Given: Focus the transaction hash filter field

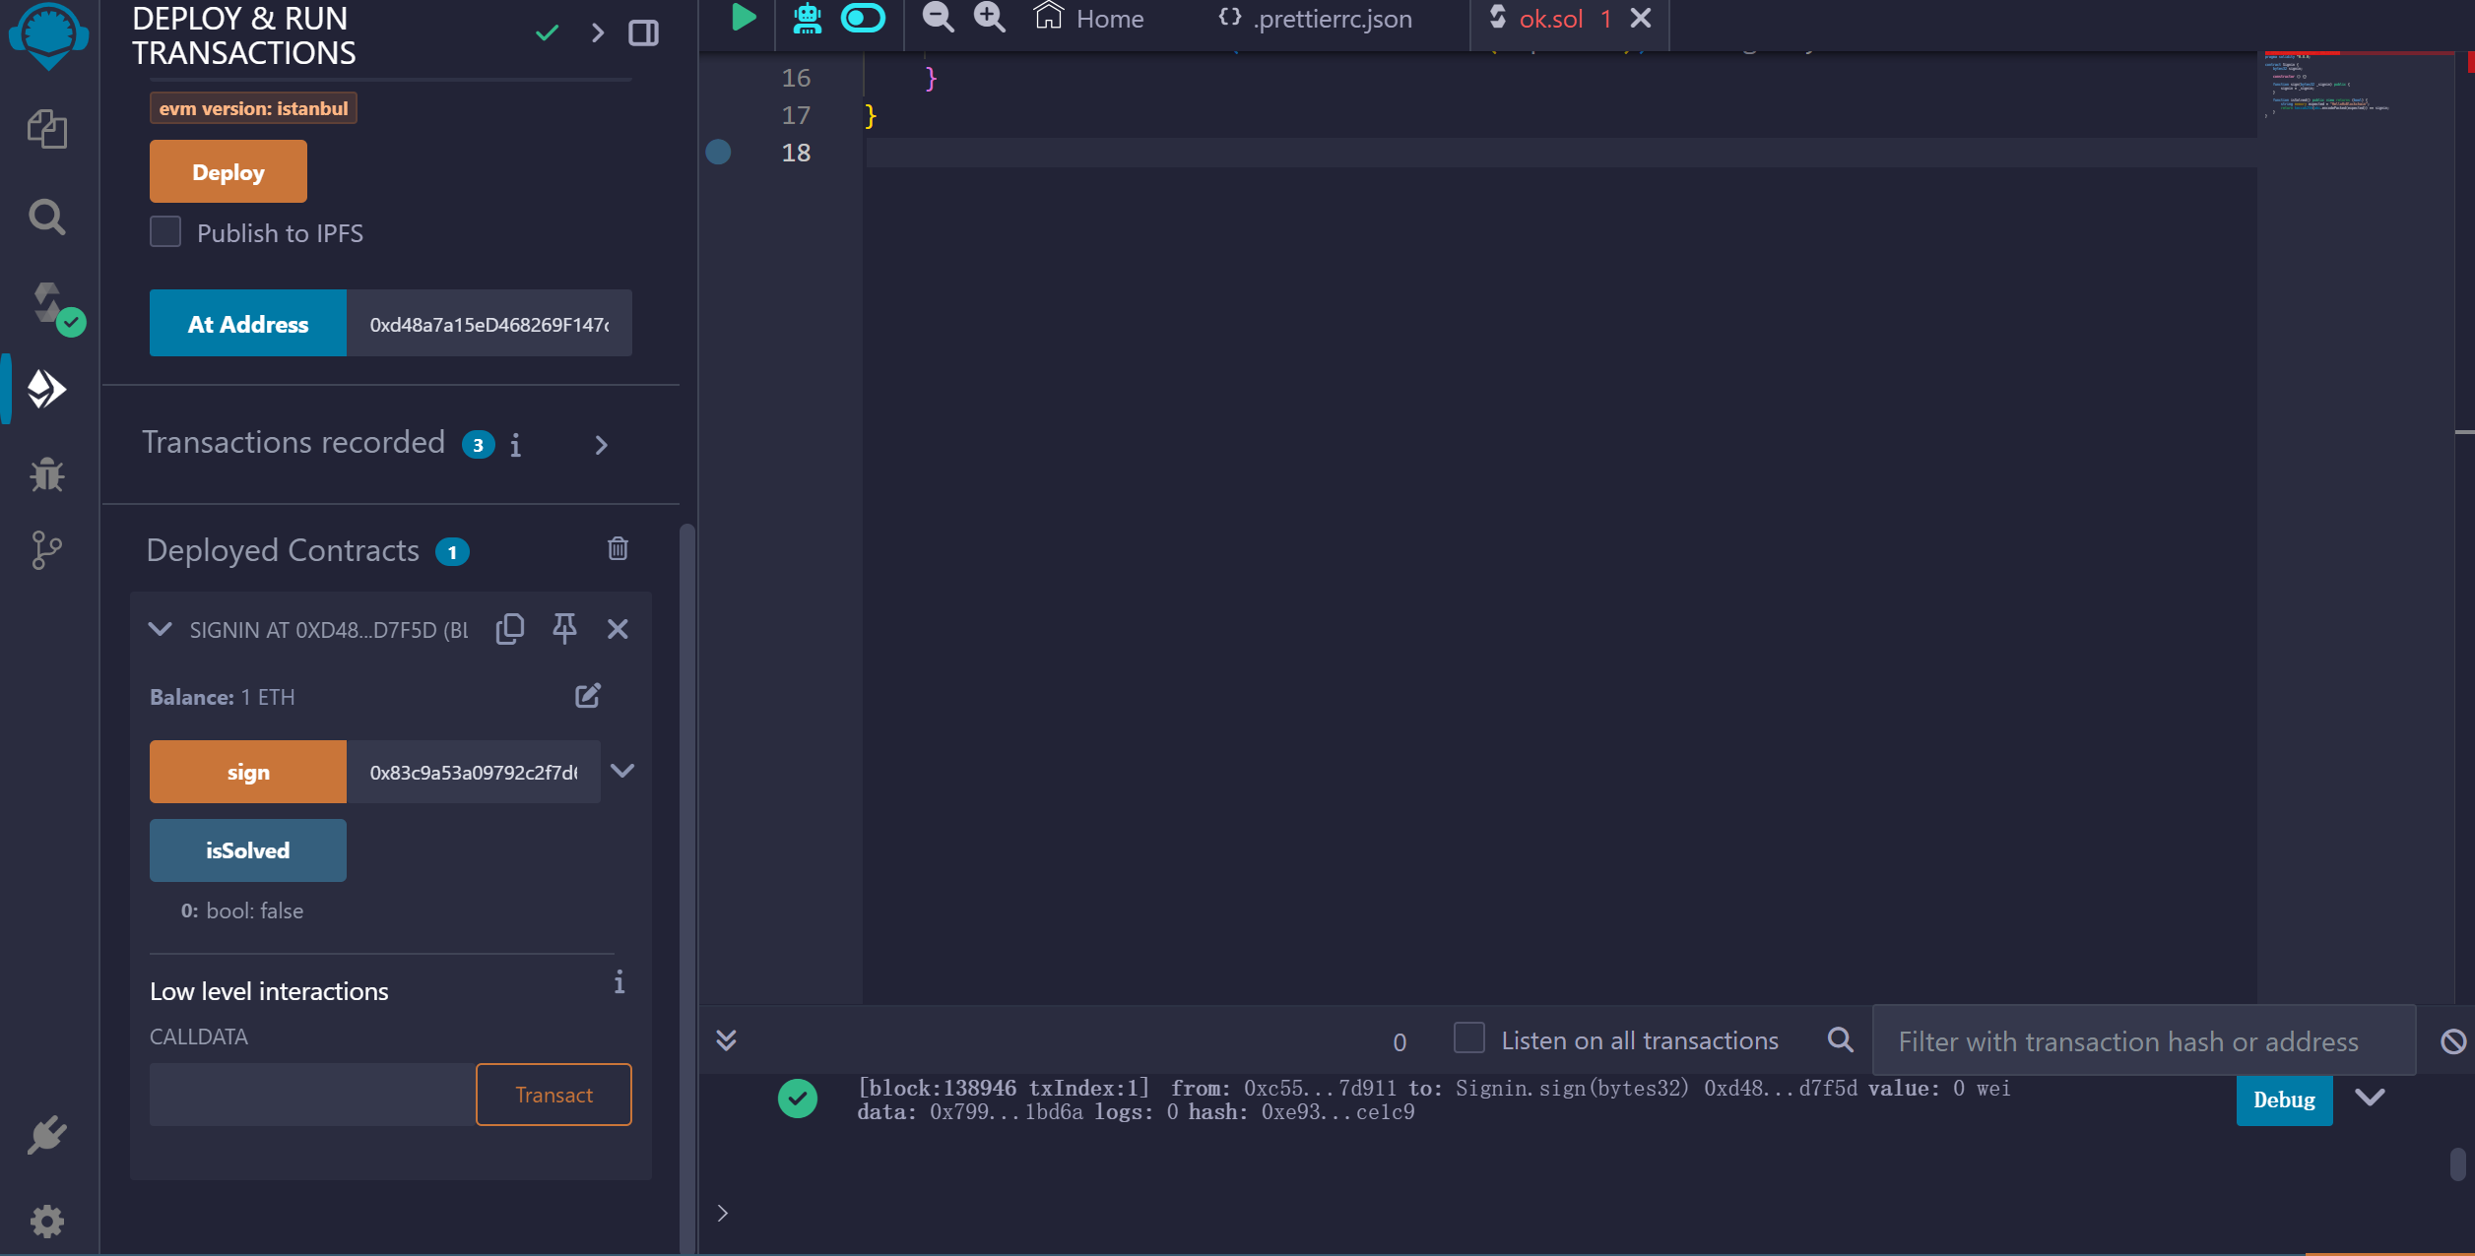Looking at the screenshot, I should [2144, 1040].
